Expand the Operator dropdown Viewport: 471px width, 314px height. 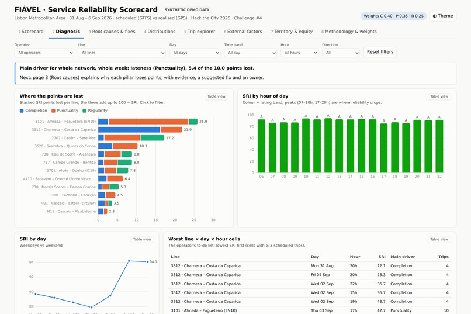pyautogui.click(x=44, y=53)
